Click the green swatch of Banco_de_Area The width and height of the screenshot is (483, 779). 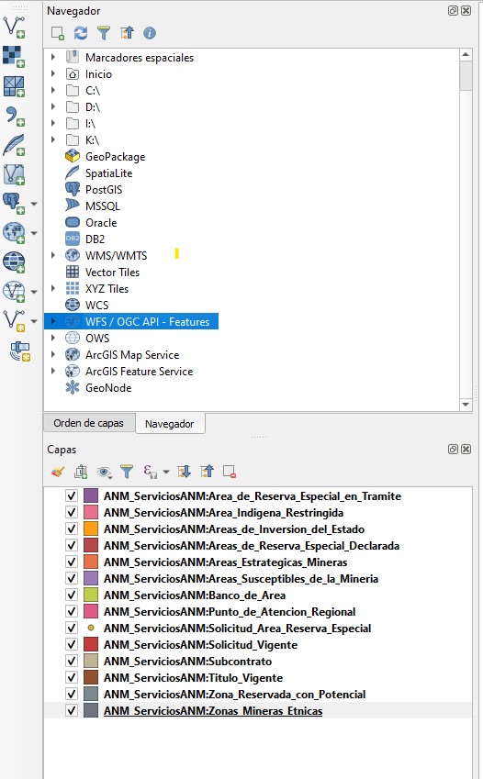tap(91, 595)
